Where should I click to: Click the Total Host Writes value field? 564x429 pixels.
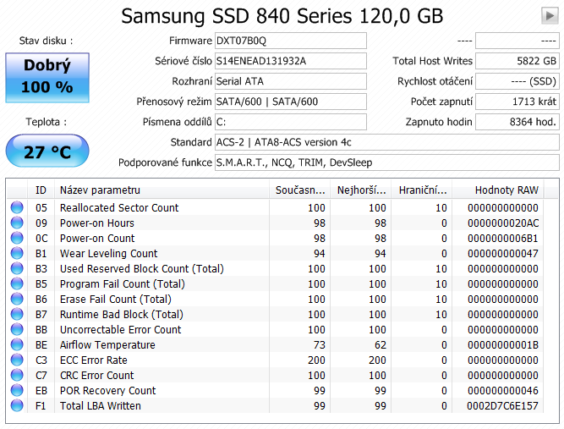[x=517, y=61]
